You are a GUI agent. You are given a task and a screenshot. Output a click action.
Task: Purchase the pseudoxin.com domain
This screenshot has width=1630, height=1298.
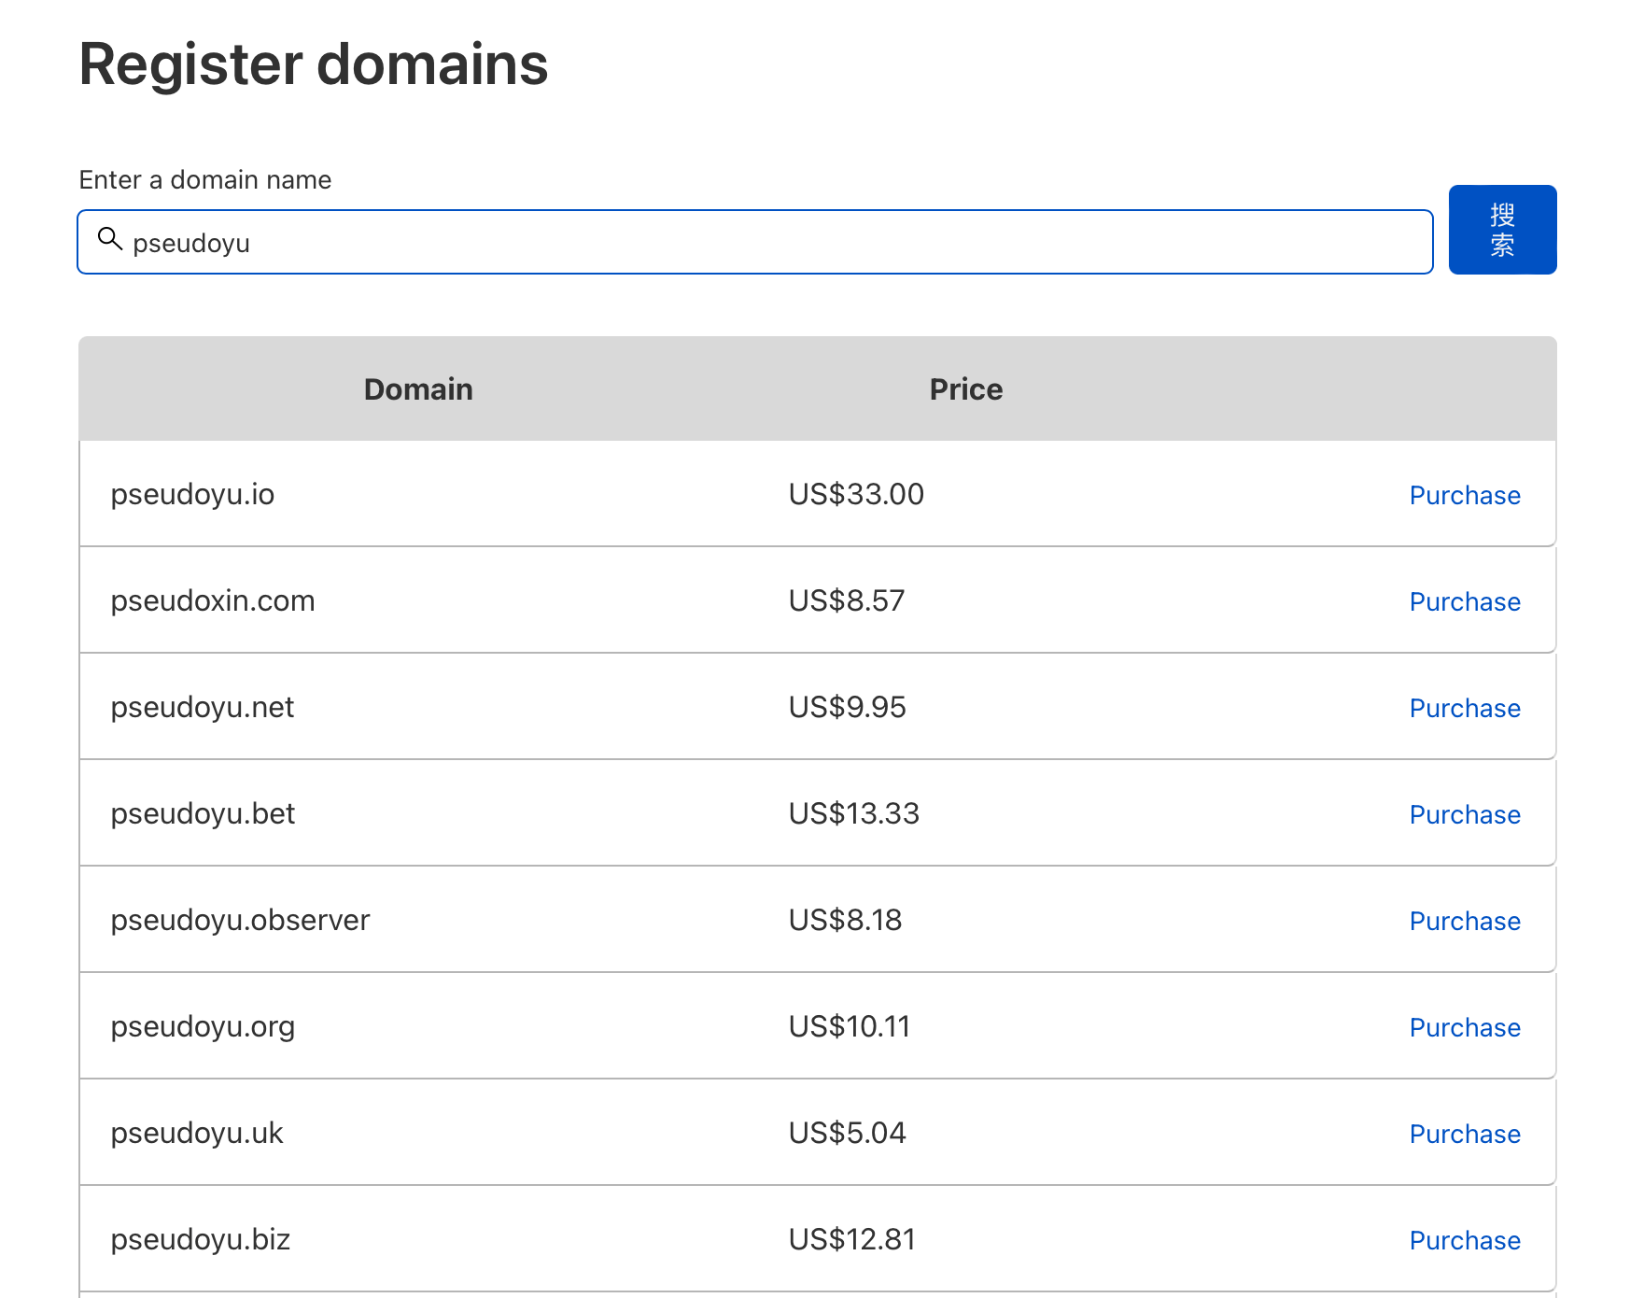1464,601
